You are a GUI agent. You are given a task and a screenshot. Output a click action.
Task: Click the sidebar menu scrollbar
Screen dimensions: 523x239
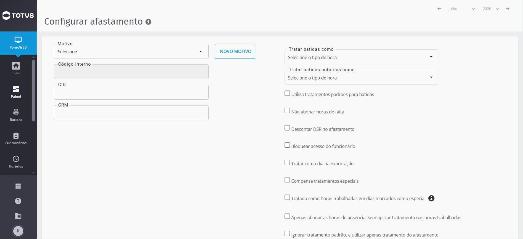pyautogui.click(x=34, y=91)
